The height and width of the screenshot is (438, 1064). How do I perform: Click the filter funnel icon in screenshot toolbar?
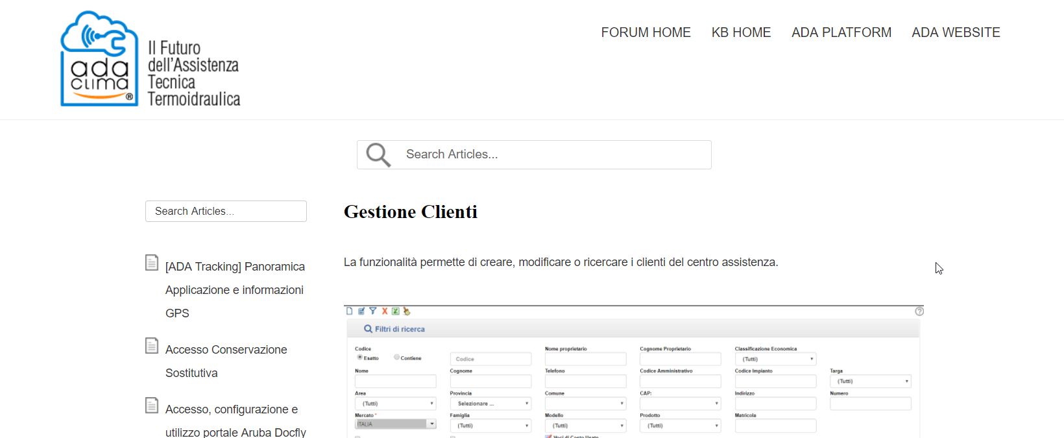tap(373, 311)
